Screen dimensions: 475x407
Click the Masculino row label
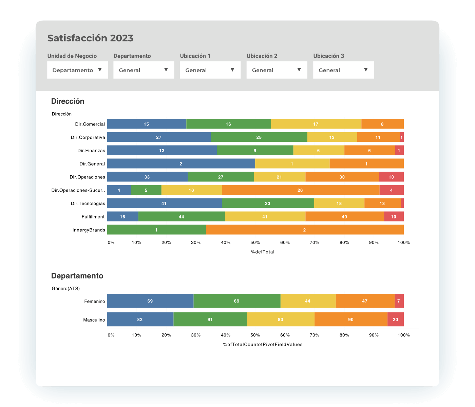point(94,320)
